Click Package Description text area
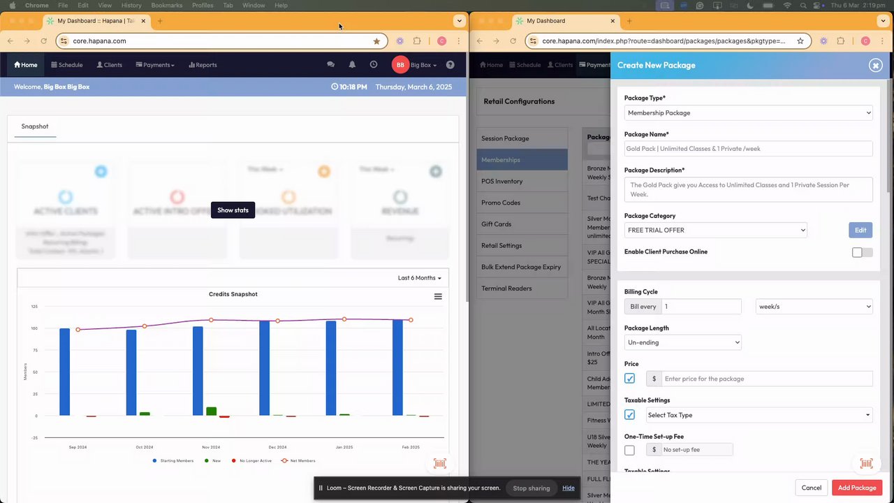Viewport: 894px width, 503px height. pyautogui.click(x=748, y=190)
